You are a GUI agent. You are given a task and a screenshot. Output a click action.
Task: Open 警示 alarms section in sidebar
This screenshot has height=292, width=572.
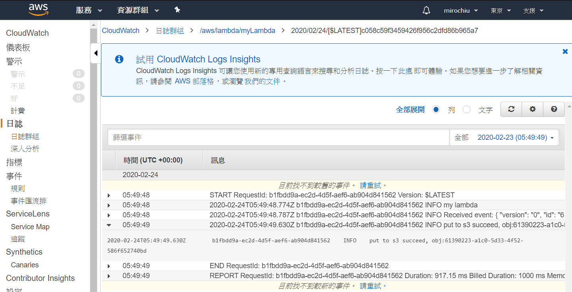(x=14, y=61)
